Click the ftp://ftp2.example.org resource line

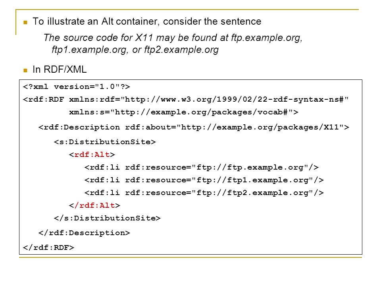pyautogui.click(x=204, y=193)
